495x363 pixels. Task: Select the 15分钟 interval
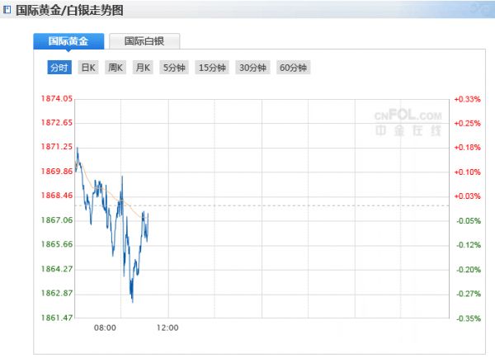click(212, 67)
